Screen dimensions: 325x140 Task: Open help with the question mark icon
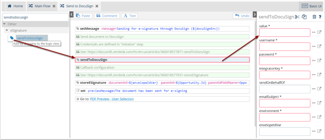click(x=320, y=17)
